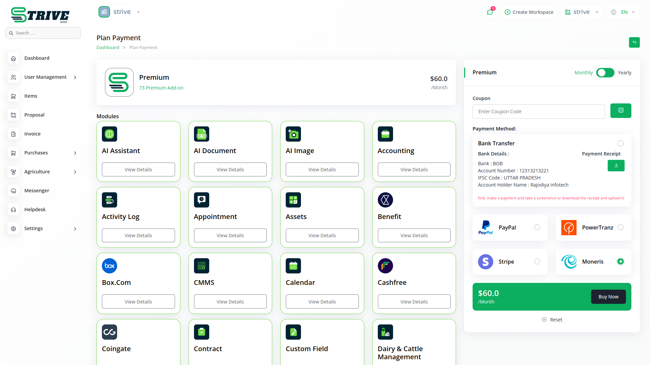
Task: View Details for the Accounting module
Action: [414, 170]
